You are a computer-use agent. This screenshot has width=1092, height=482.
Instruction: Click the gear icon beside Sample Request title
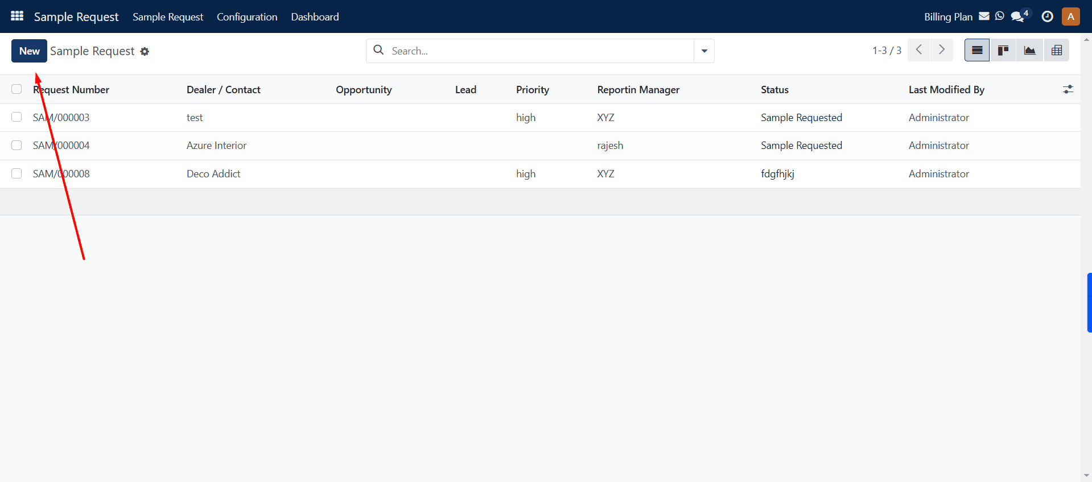(145, 51)
